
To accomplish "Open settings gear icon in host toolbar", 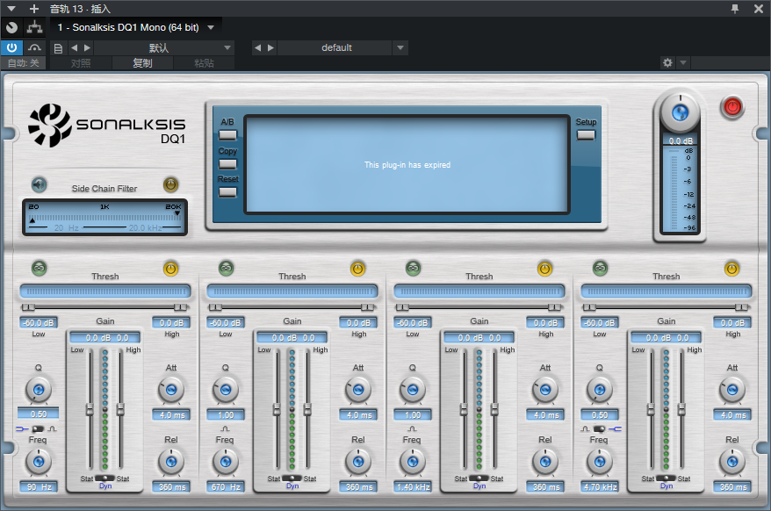I will coord(667,63).
